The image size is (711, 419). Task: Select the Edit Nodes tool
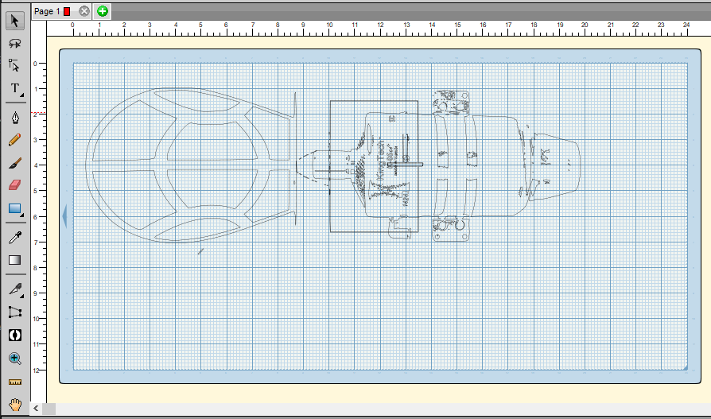(14, 65)
